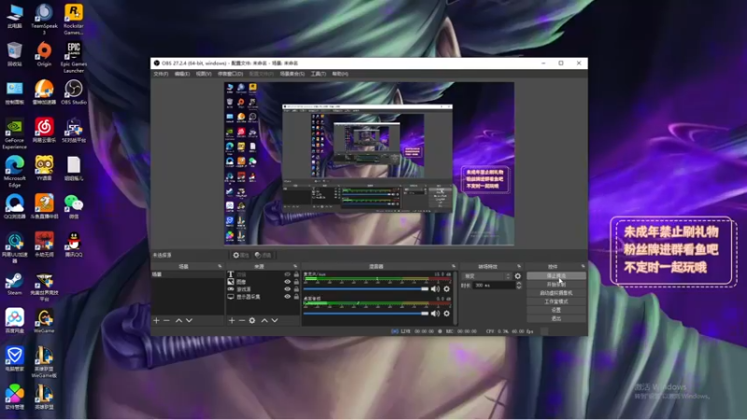This screenshot has width=747, height=420.
Task: Open the Help (H) menu in OBS
Action: pos(340,74)
